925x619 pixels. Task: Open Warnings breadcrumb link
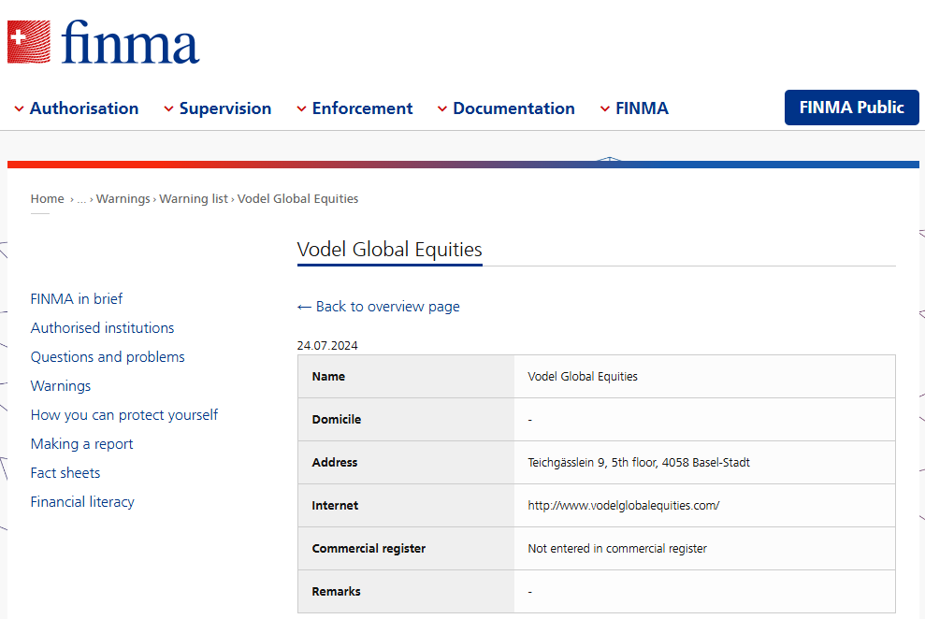123,198
